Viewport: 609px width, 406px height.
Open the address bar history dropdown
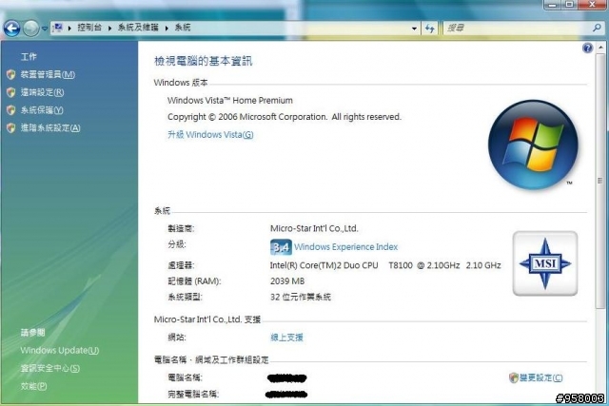tap(414, 29)
